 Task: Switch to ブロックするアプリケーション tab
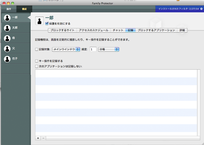[156, 30]
